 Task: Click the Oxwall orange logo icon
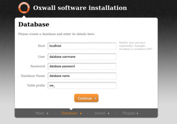(24, 8)
